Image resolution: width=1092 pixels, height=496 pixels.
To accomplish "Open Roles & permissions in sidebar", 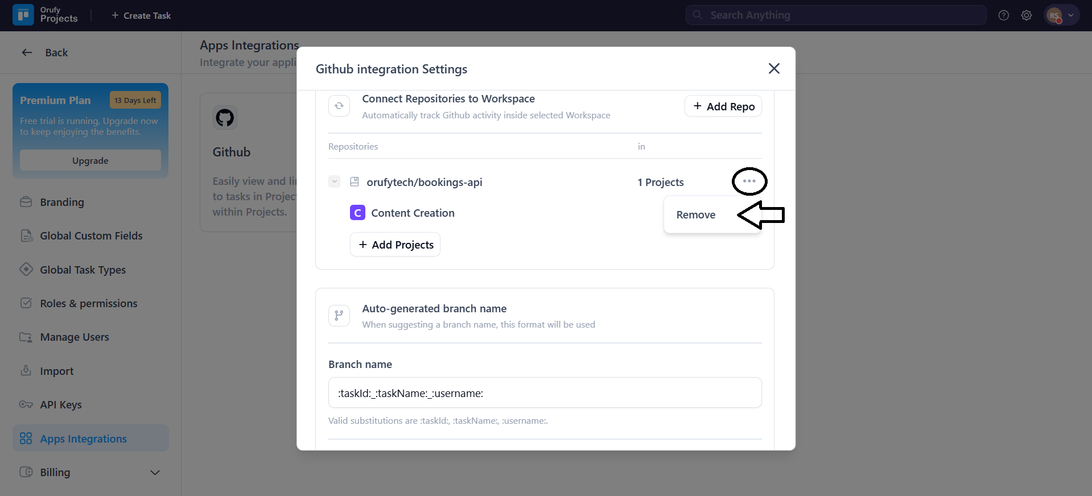I will pyautogui.click(x=89, y=303).
